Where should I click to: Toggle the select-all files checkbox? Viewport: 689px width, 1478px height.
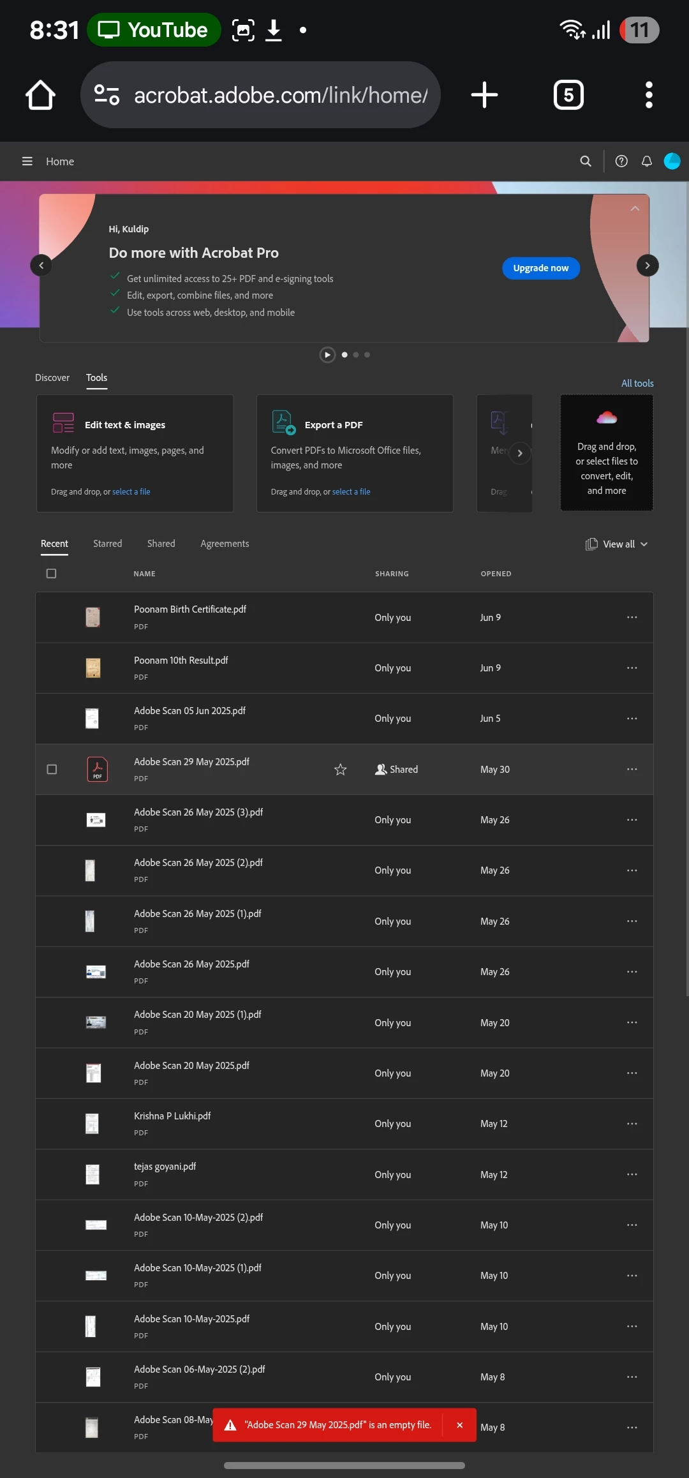52,573
